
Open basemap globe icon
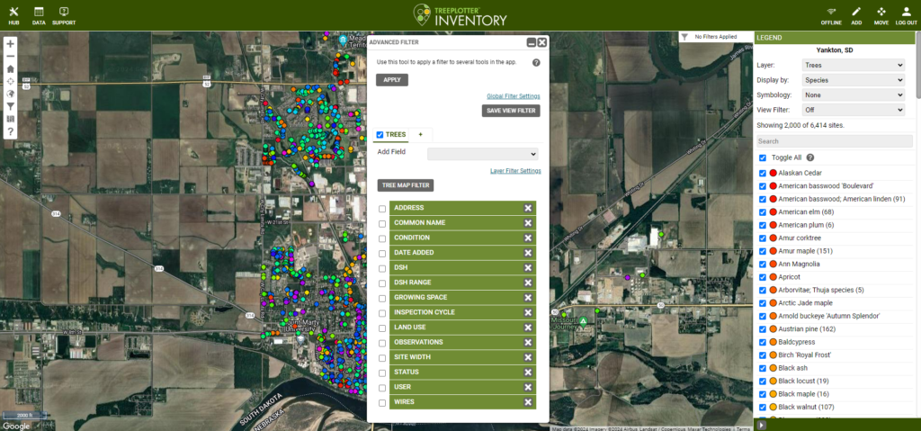(x=11, y=94)
